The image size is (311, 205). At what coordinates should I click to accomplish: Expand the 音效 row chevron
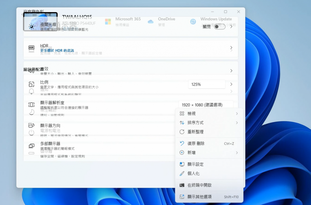231,71
